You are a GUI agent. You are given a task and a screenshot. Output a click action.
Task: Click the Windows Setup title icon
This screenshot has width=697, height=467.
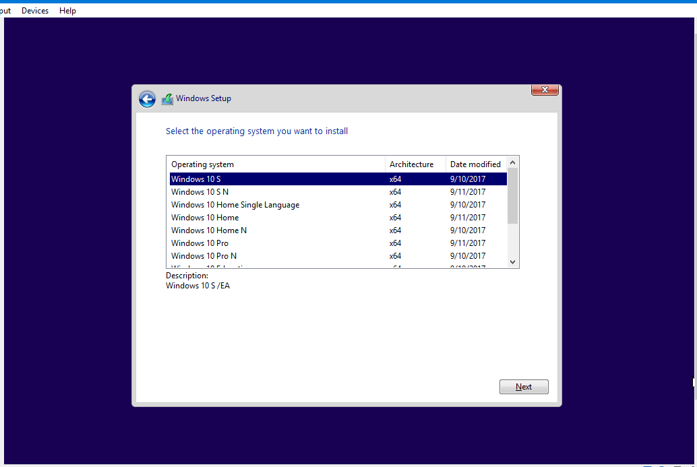pyautogui.click(x=167, y=98)
